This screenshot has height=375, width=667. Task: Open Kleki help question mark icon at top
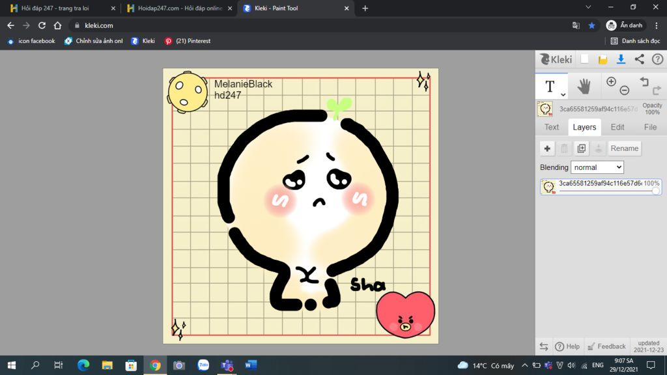click(x=658, y=59)
